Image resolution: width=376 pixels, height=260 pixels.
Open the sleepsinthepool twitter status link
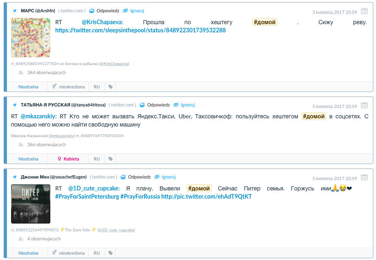[x=140, y=30]
